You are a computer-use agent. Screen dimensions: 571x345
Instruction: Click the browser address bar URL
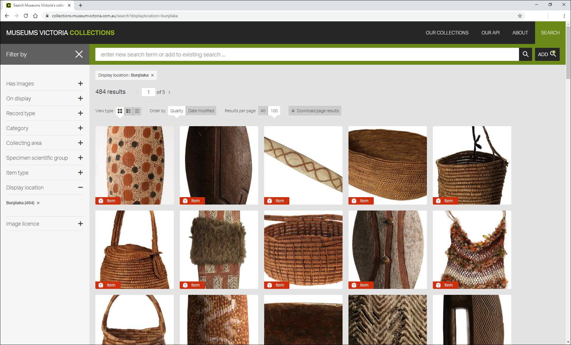[115, 16]
